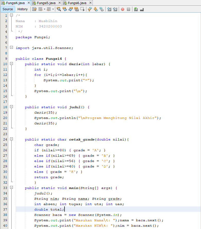This screenshot has height=229, width=201.
Task: Click 'return grade;' statement
Action: (x=49, y=177)
